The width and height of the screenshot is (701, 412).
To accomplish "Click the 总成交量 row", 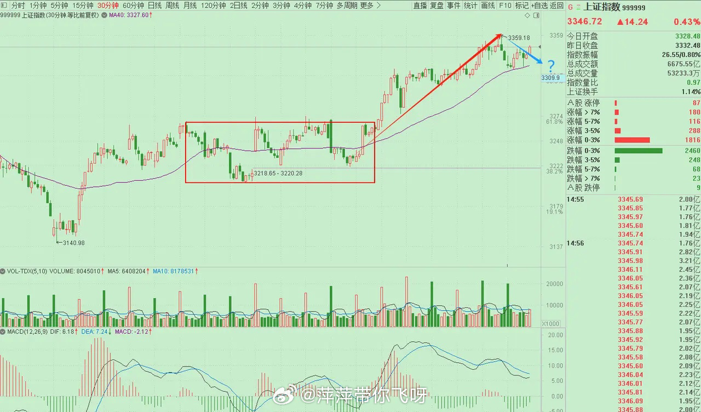I will click(x=634, y=73).
